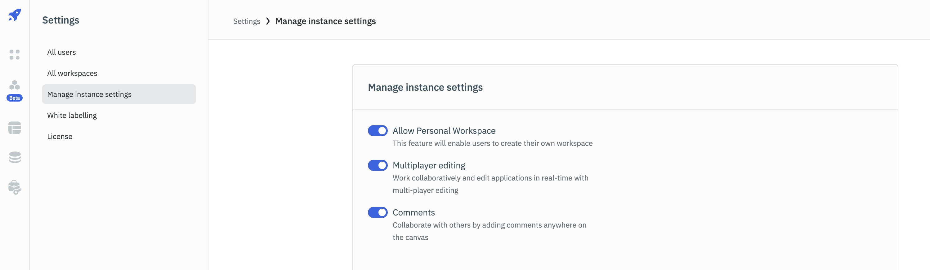The image size is (930, 270).
Task: Click the Manage instance settings breadcrumb title
Action: tap(325, 21)
